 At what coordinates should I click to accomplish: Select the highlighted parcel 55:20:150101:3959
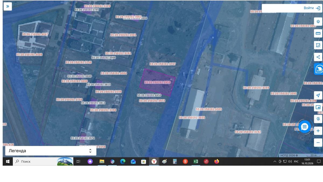point(157,83)
